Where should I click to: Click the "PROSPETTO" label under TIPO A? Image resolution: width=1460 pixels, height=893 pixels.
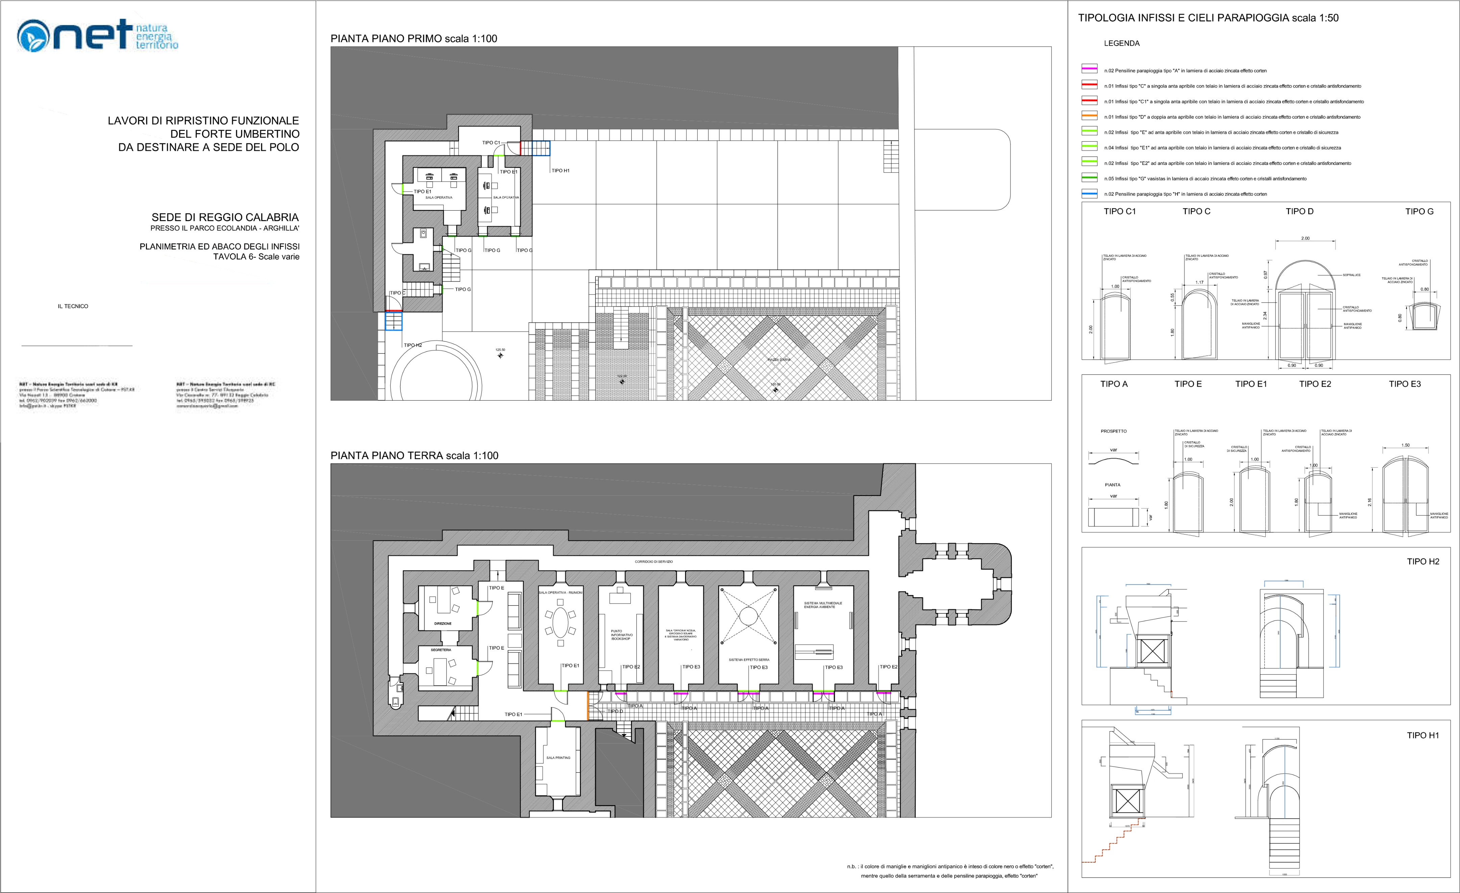click(x=1113, y=431)
